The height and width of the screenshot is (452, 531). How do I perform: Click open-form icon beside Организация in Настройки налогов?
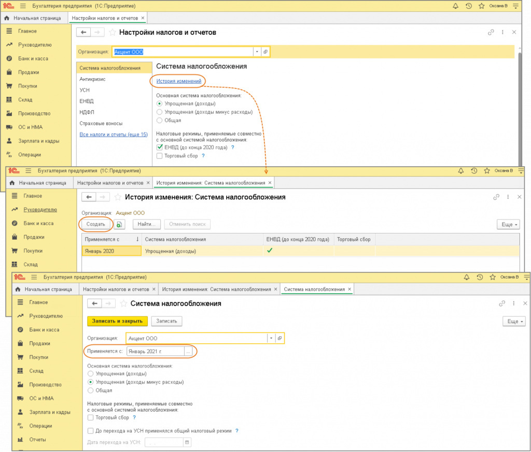265,52
